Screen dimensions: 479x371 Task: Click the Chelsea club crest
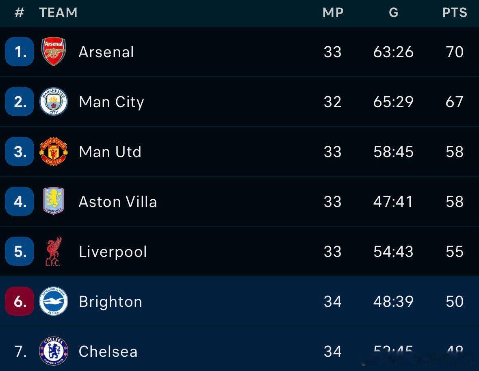pyautogui.click(x=54, y=351)
